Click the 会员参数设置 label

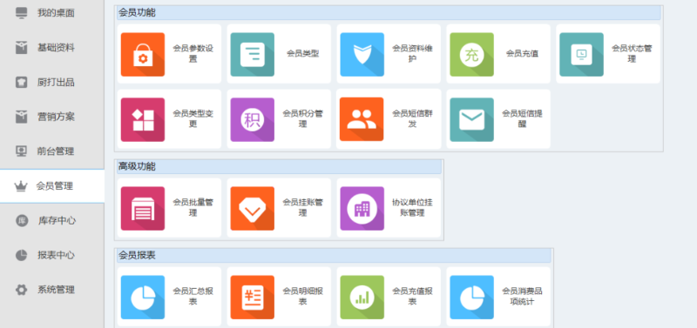(x=193, y=54)
